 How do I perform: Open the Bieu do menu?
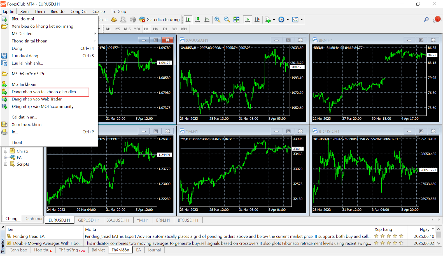click(x=58, y=11)
